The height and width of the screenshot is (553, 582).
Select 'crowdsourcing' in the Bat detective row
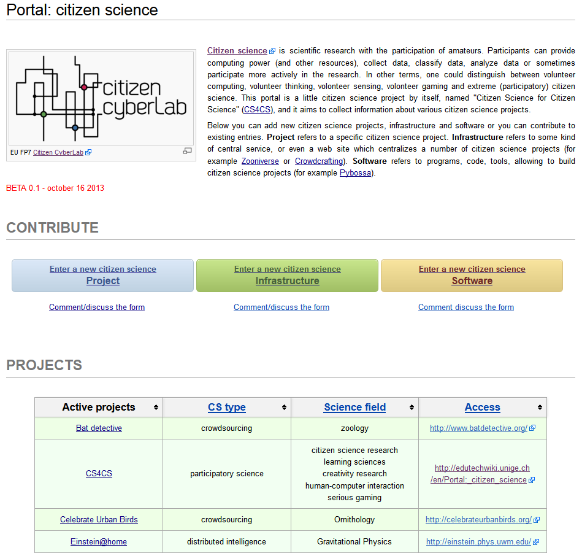226,428
